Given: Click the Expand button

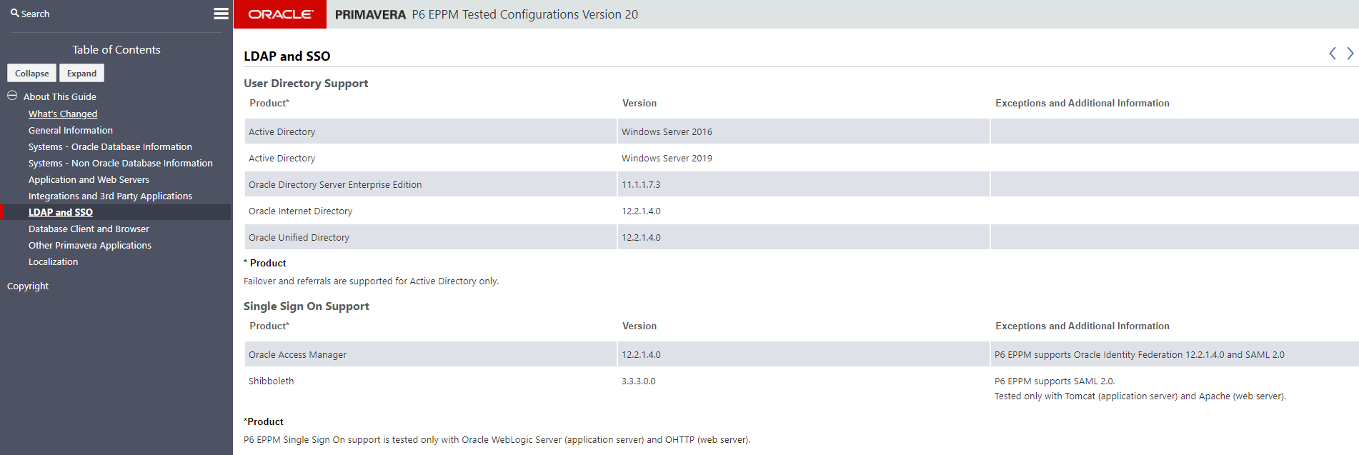Looking at the screenshot, I should pos(81,73).
